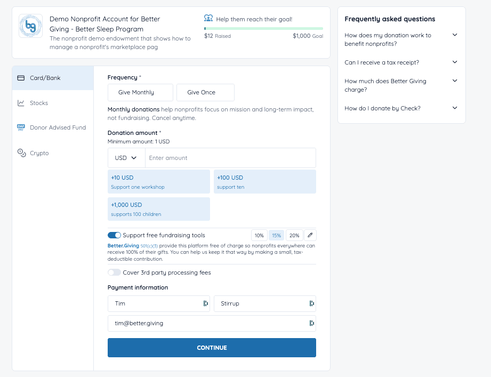This screenshot has height=377, width=491.
Task: Click the Donor Advised Fund DAF icon
Action: (x=21, y=127)
